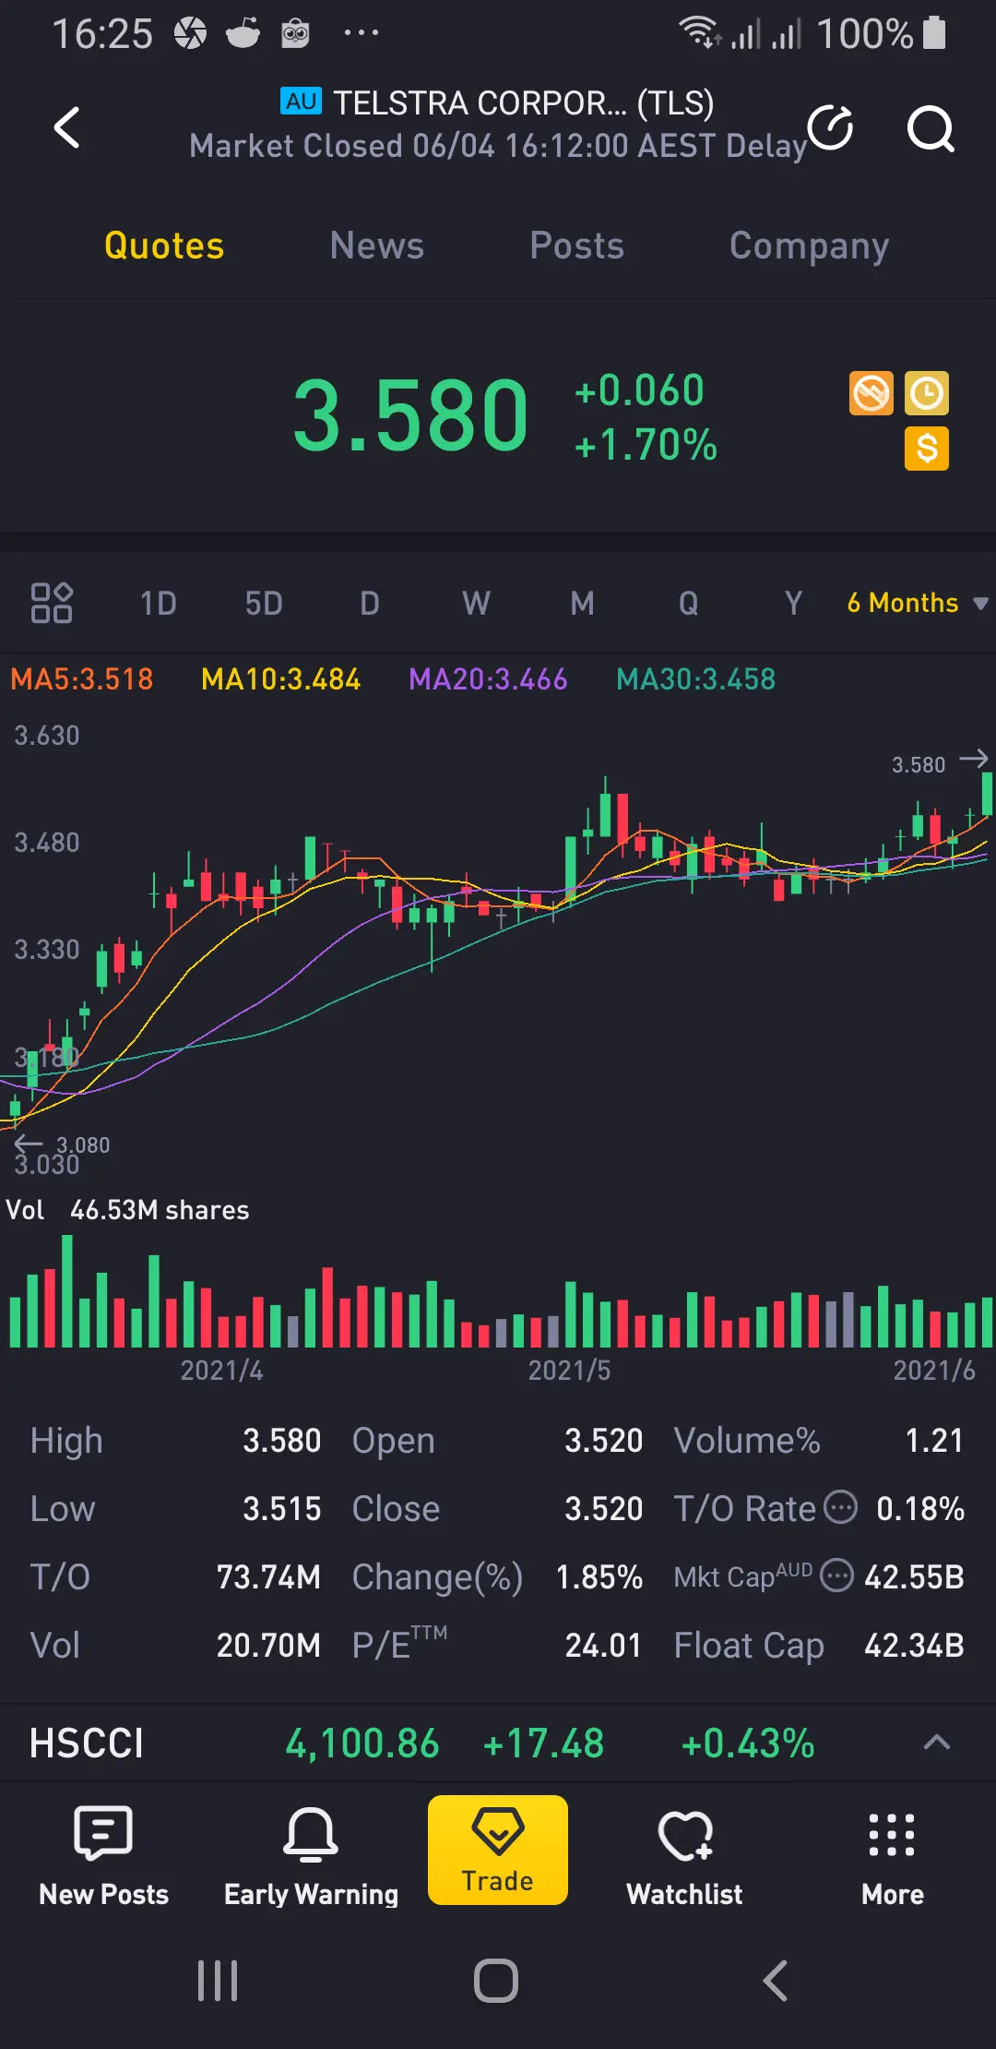Image resolution: width=996 pixels, height=2049 pixels.
Task: Tap the Vol 46.53M shares label
Action: pyautogui.click(x=127, y=1210)
